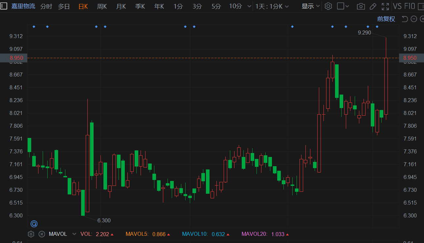Switch to the 周K tab

(x=102, y=6)
